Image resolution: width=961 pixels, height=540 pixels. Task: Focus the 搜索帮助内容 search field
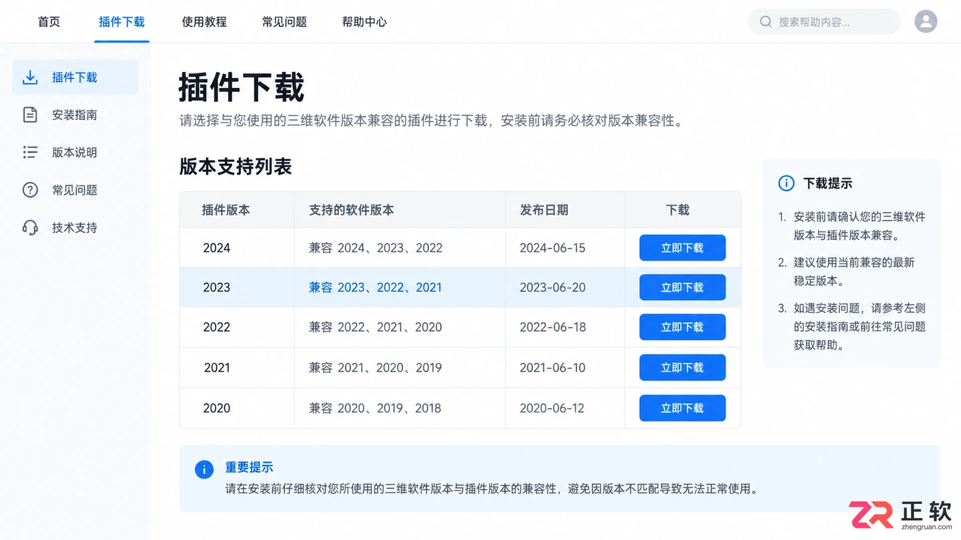(x=824, y=21)
